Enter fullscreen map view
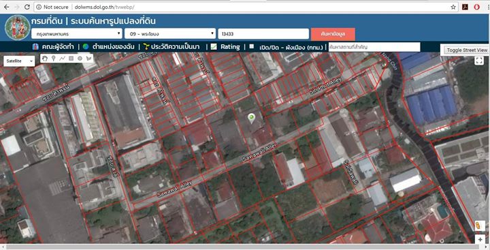The height and width of the screenshot is (250, 490). coord(479,61)
